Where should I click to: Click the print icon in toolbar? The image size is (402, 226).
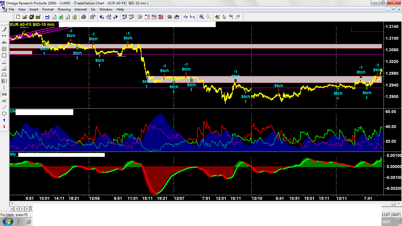point(83,17)
